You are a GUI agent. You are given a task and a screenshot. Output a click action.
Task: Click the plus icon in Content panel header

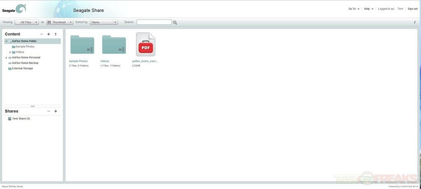click(x=49, y=34)
